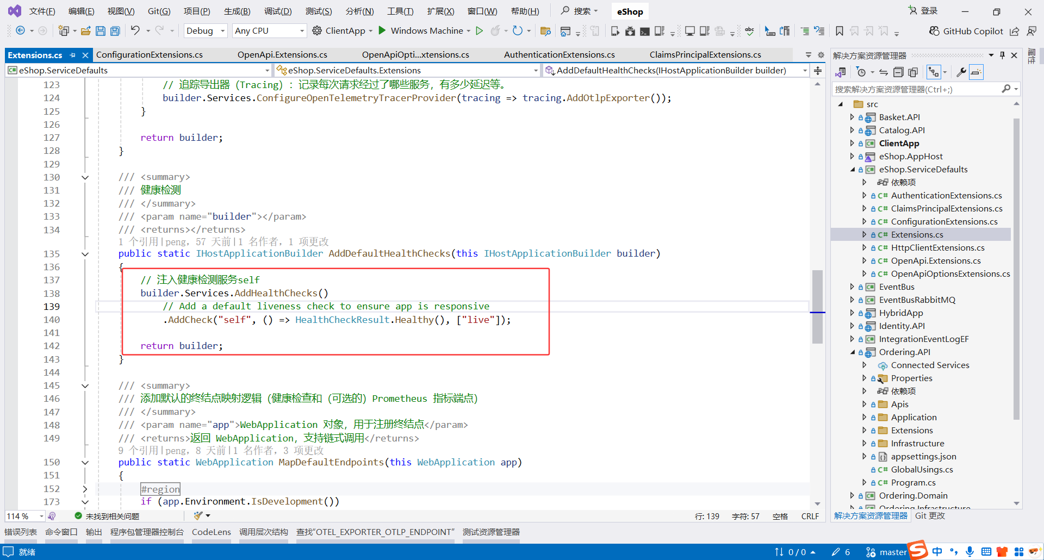Click the Find in Files folder-search icon

545,31
